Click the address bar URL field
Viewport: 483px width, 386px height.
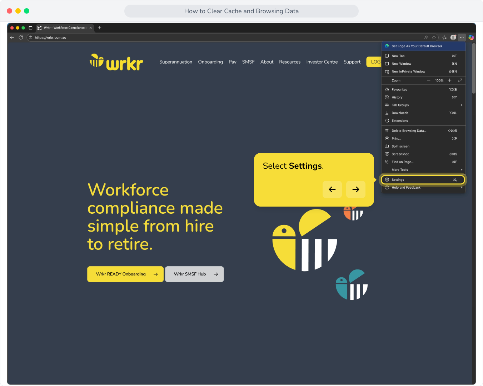(x=225, y=38)
